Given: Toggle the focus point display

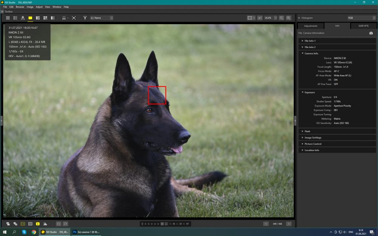Looking at the screenshot, I should click(23, 224).
